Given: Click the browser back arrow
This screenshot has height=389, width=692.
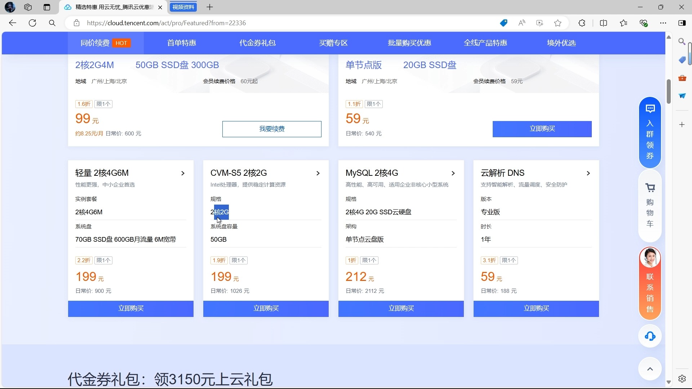Looking at the screenshot, I should coord(13,23).
